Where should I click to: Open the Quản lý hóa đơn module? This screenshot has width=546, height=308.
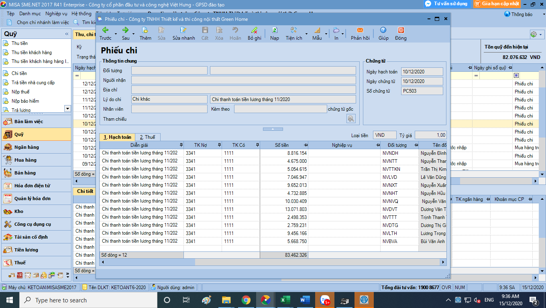36,199
